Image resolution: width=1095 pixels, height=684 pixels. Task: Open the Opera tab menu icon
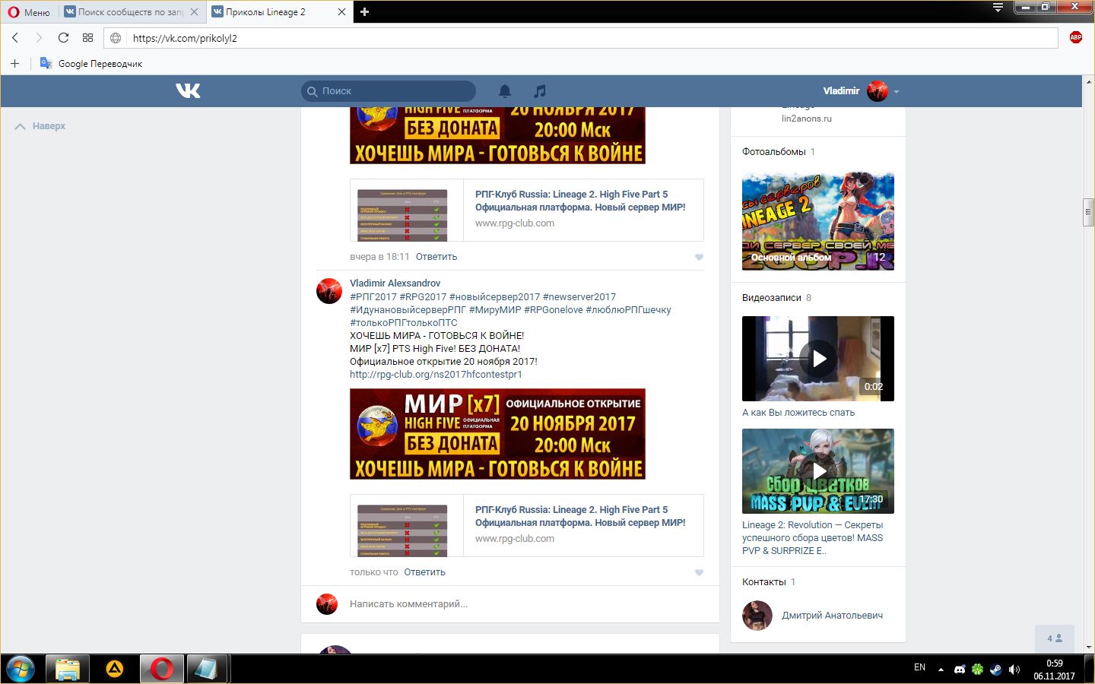coord(998,8)
